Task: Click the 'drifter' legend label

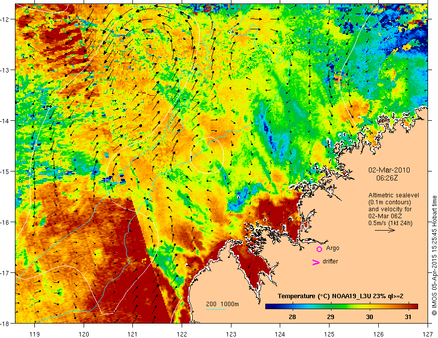Action: click(x=330, y=261)
